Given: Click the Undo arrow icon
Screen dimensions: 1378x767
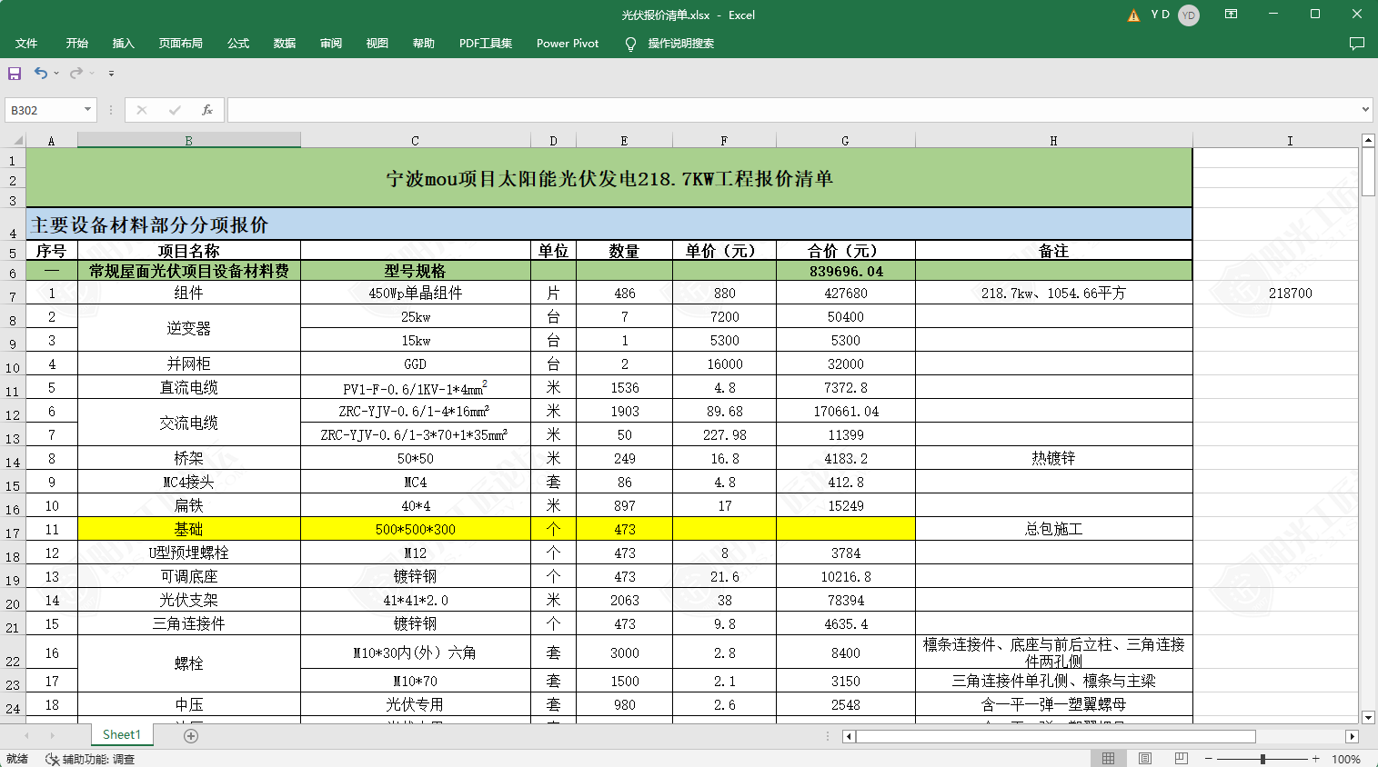Looking at the screenshot, I should coord(41,73).
